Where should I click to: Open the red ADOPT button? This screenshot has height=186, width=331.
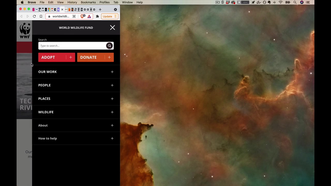[x=57, y=57]
